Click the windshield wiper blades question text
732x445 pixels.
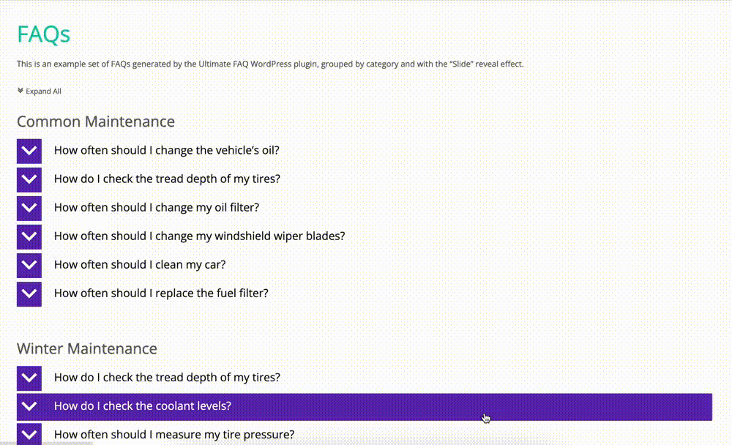[199, 236]
